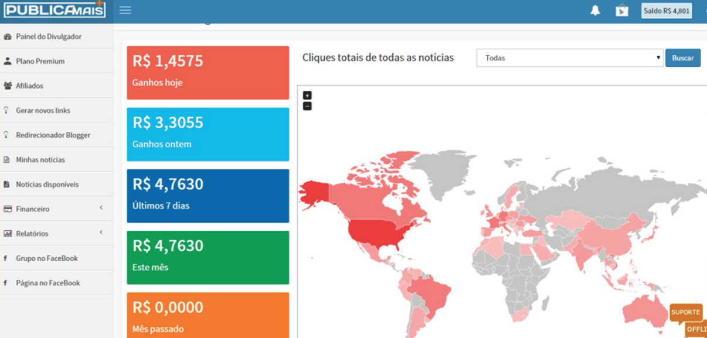Click the Saldo R$ 4,801 button
The image size is (707, 338).
coord(667,11)
